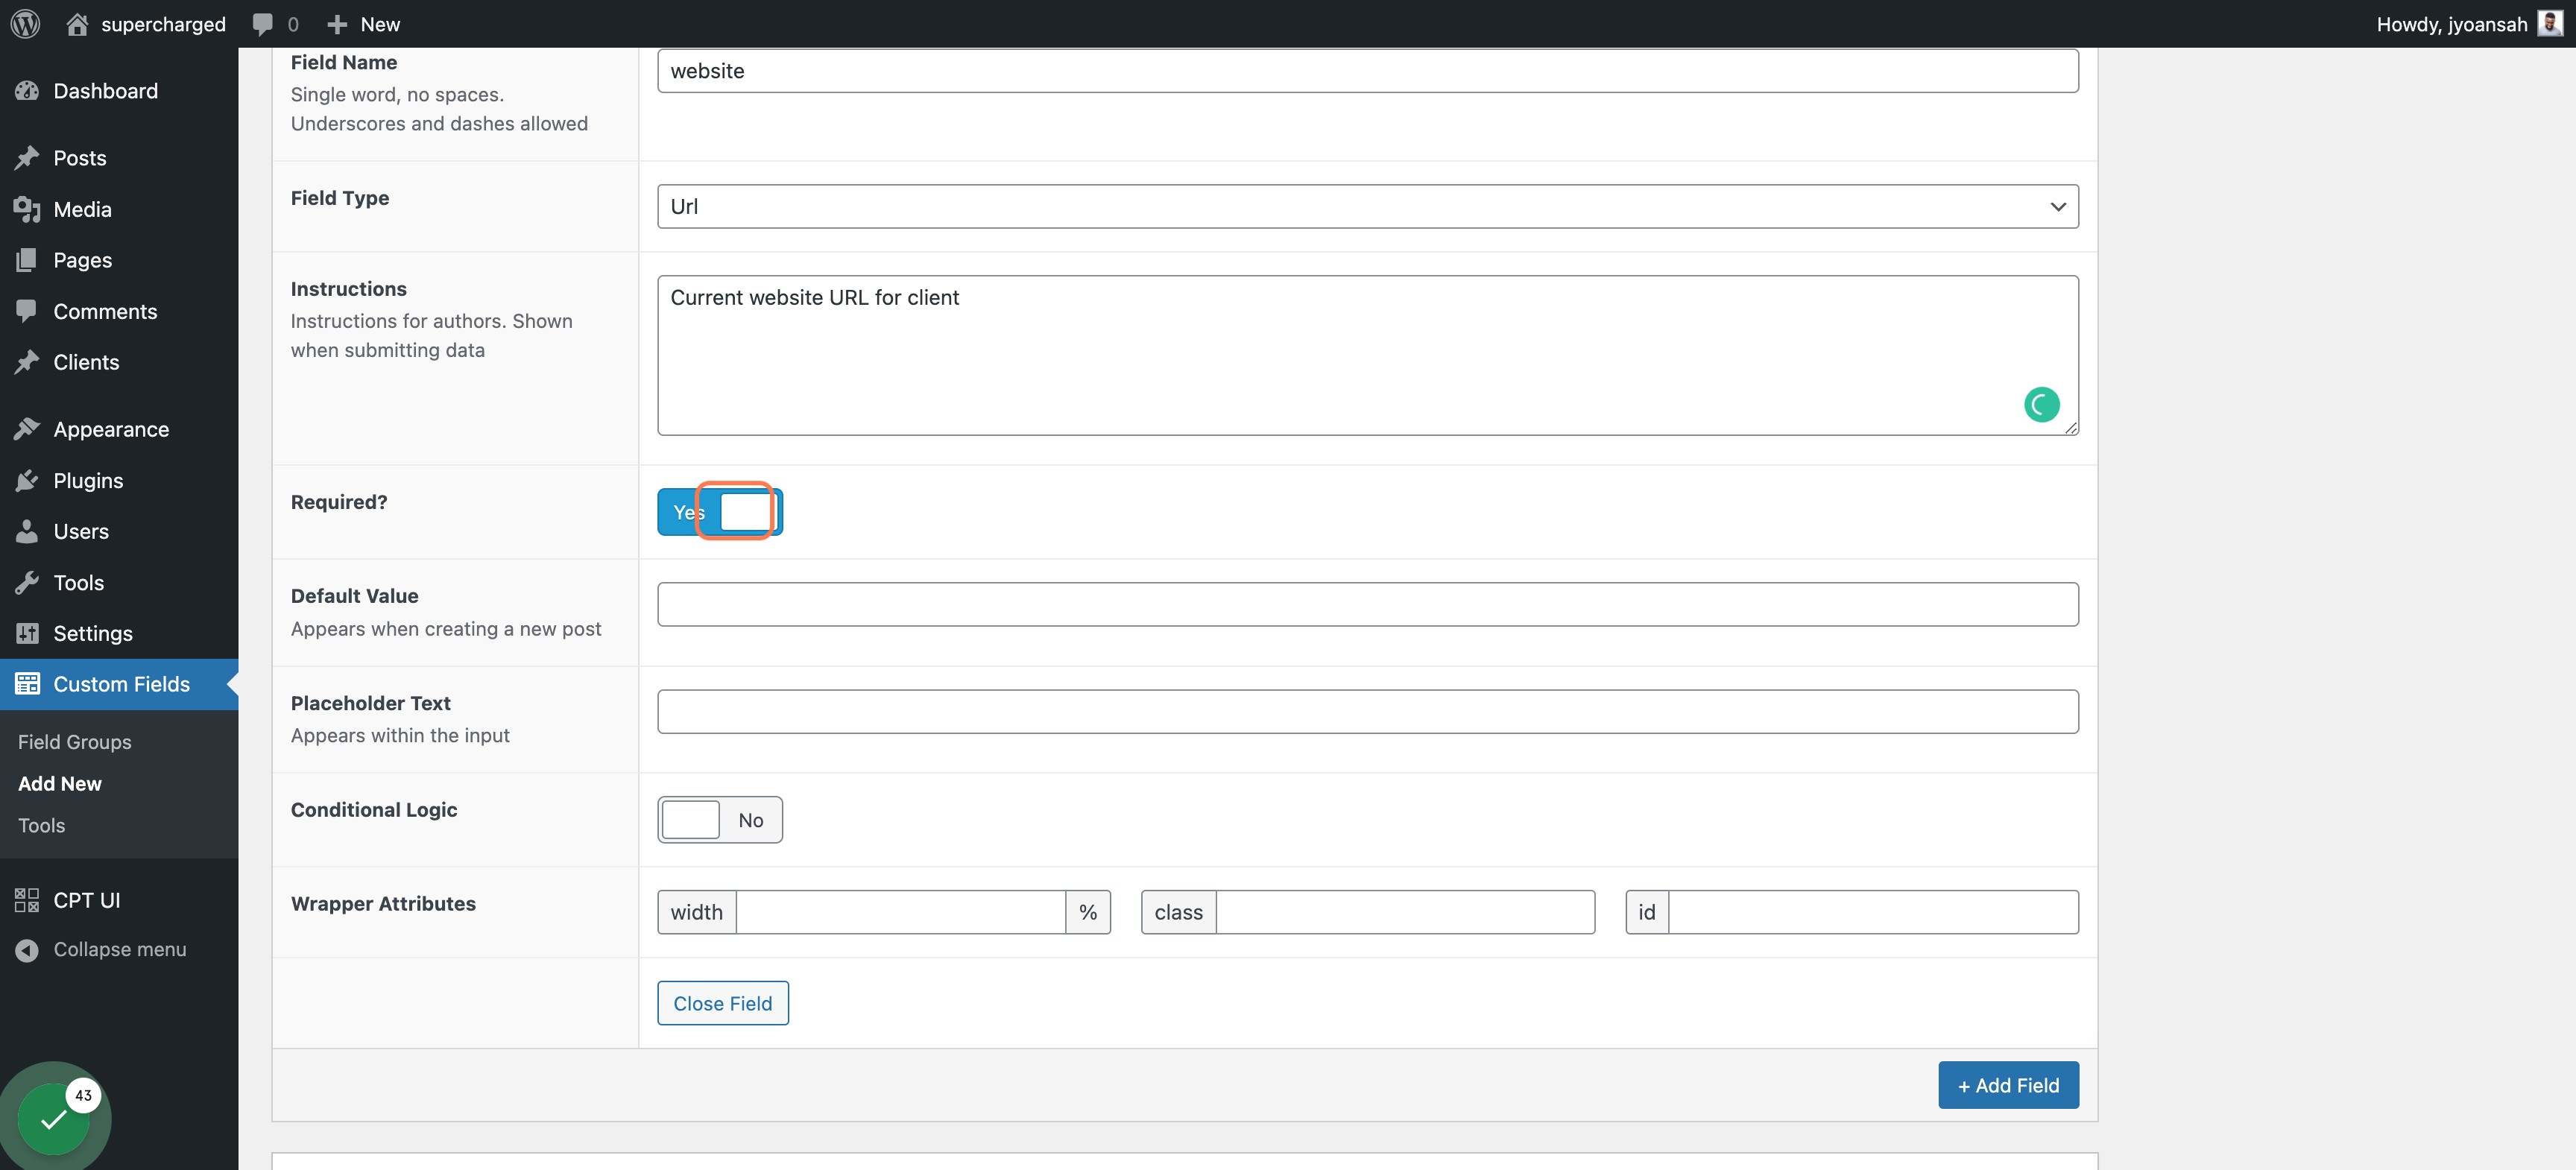Click the Settings sliders icon
2576x1170 pixels.
(27, 633)
